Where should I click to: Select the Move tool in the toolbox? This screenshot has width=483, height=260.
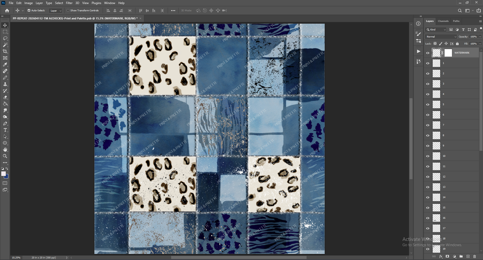tap(5, 25)
